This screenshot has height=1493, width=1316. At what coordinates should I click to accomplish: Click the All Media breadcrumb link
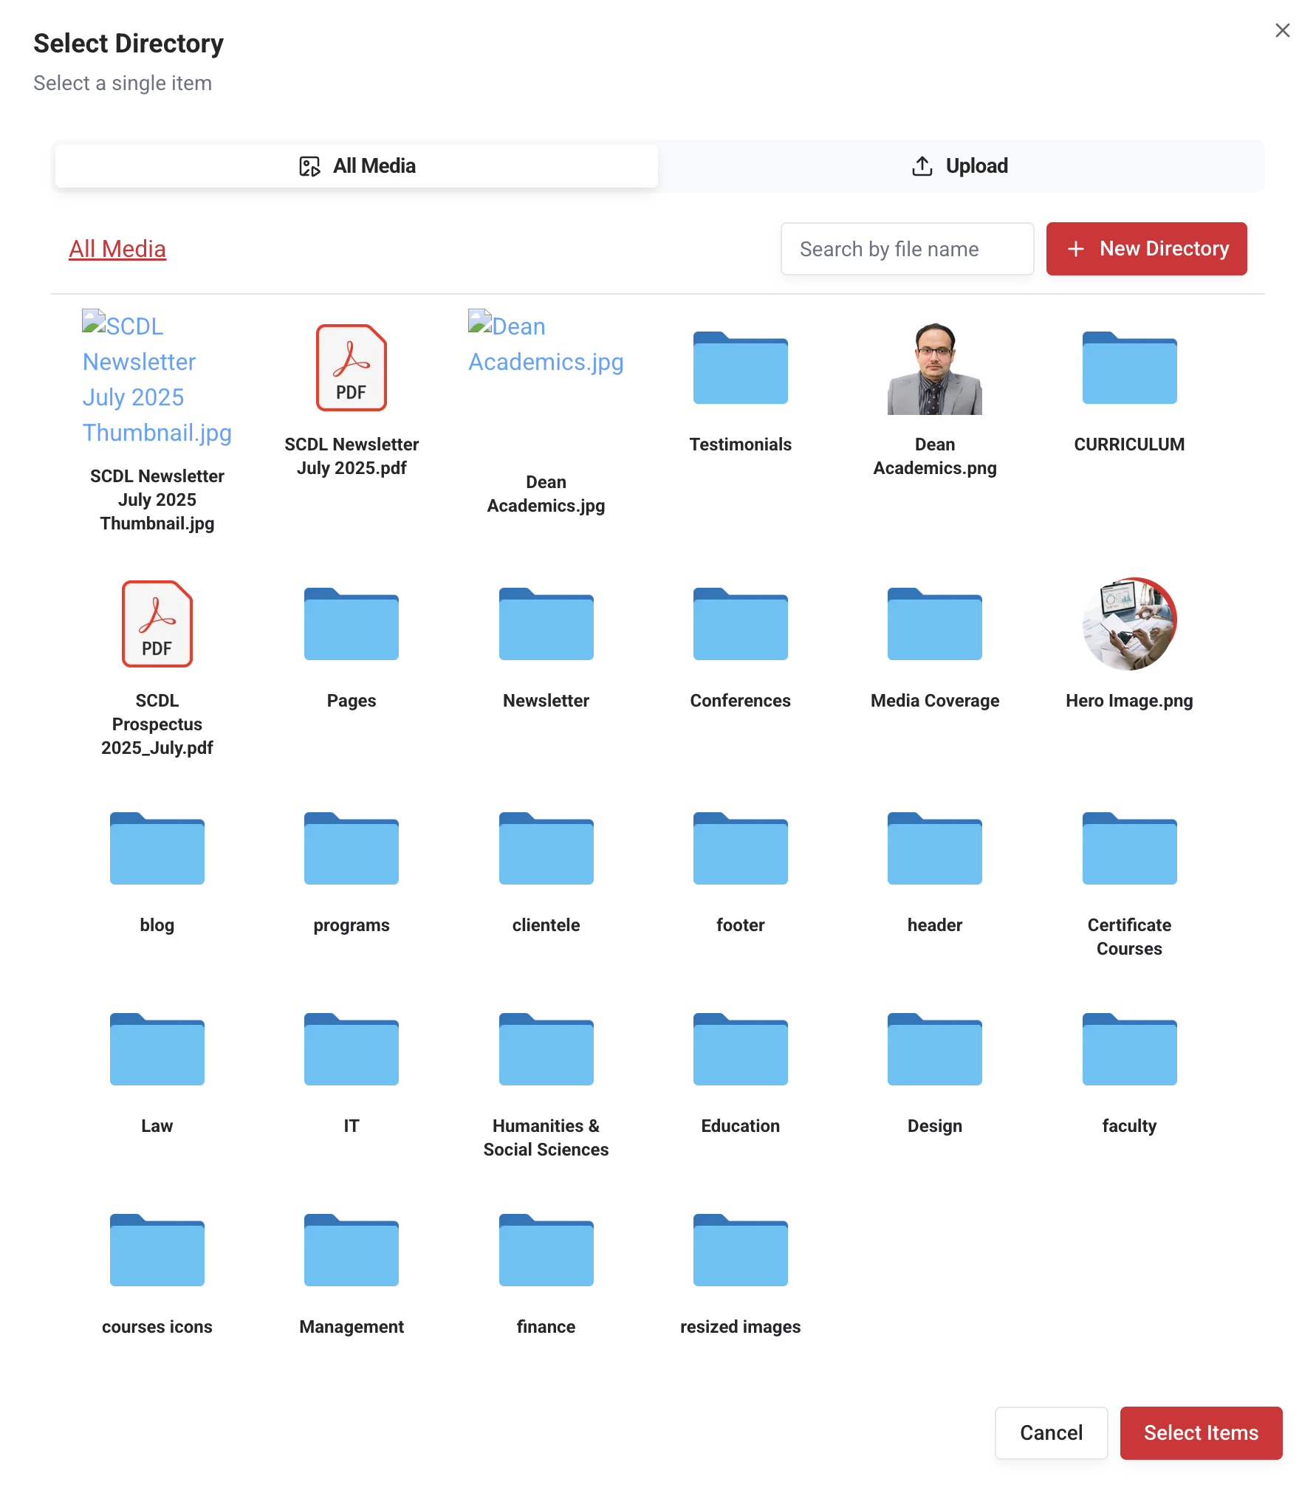click(117, 249)
